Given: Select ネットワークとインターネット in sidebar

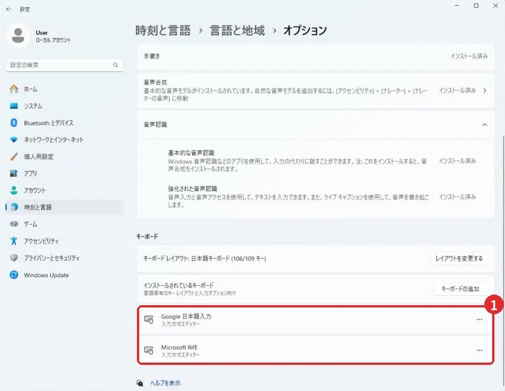Looking at the screenshot, I should coord(65,139).
